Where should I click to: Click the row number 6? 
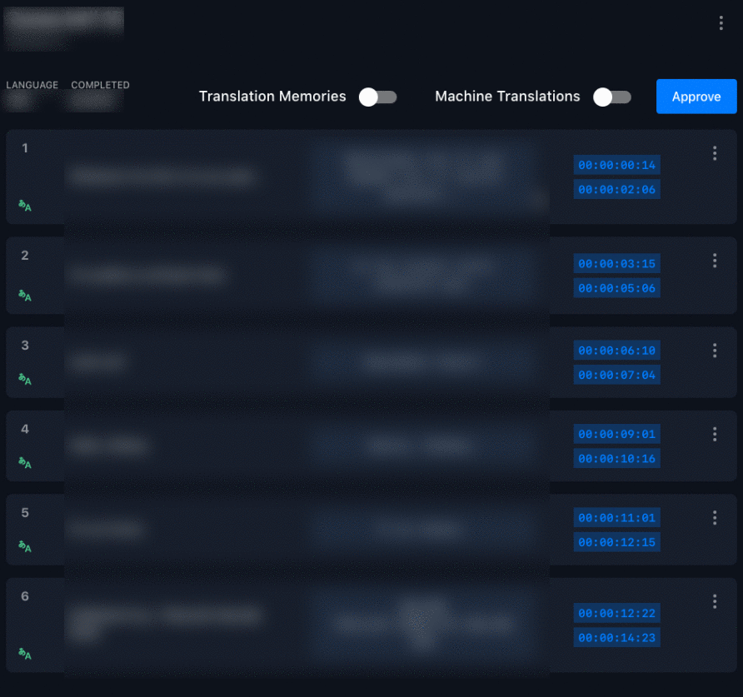(x=25, y=596)
